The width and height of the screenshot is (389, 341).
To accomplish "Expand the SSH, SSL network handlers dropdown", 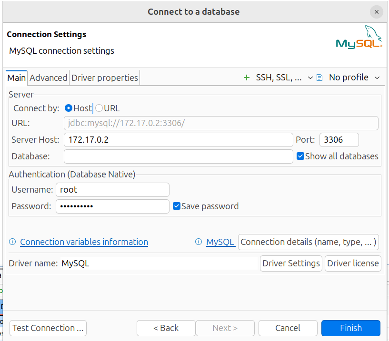I will click(x=310, y=78).
